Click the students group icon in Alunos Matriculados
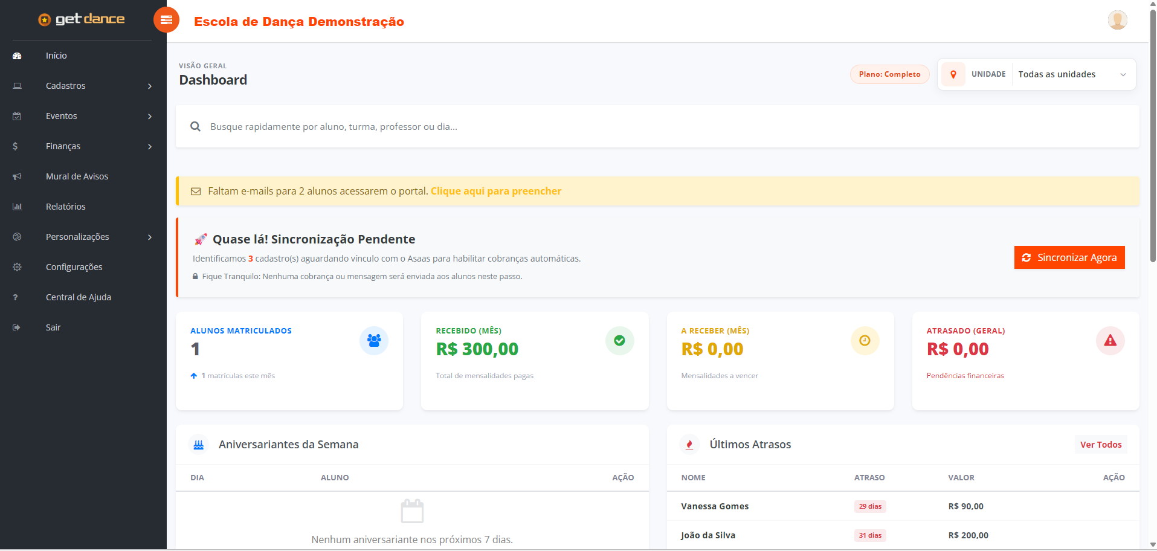The image size is (1157, 551). (x=374, y=341)
